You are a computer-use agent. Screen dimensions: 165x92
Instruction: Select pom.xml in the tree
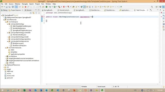pyautogui.click(x=10, y=78)
